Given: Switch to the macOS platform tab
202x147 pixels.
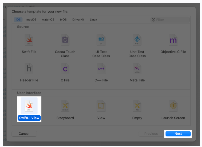Looking at the screenshot, I should click(31, 20).
